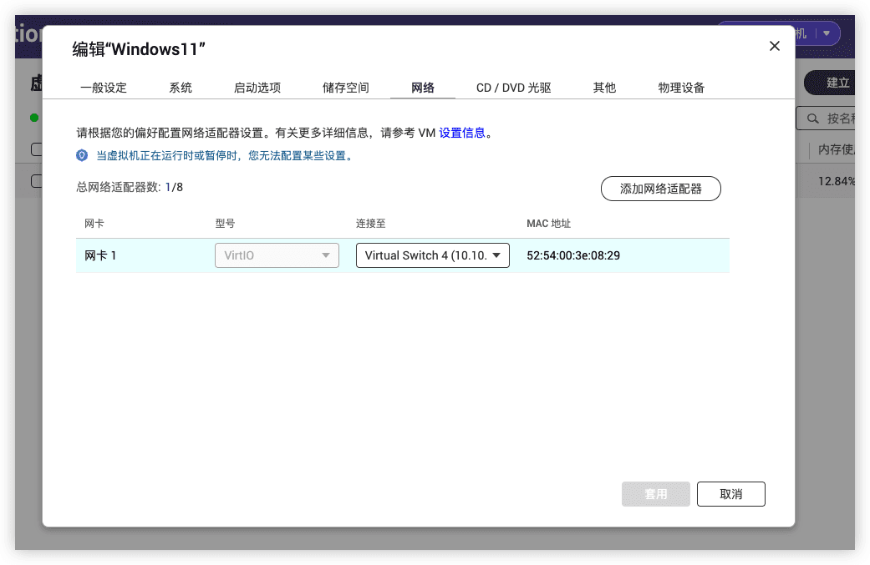This screenshot has height=565, width=870.
Task: Expand the VirtIO model dropdown
Action: (x=277, y=255)
